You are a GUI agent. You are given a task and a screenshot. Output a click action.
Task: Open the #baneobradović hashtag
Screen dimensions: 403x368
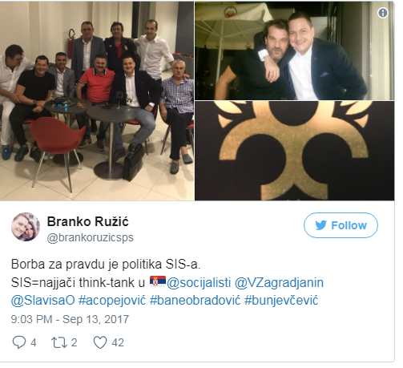click(x=195, y=301)
